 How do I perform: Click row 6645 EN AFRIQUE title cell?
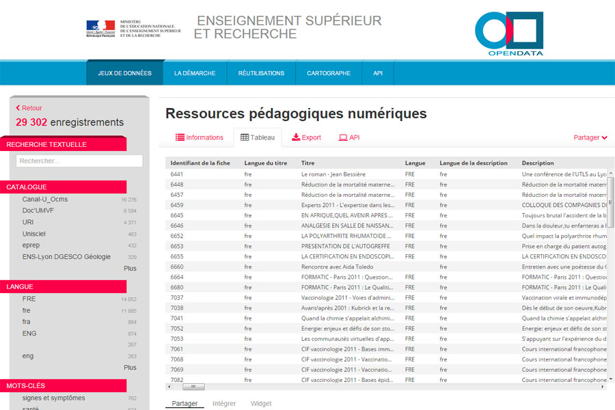346,215
